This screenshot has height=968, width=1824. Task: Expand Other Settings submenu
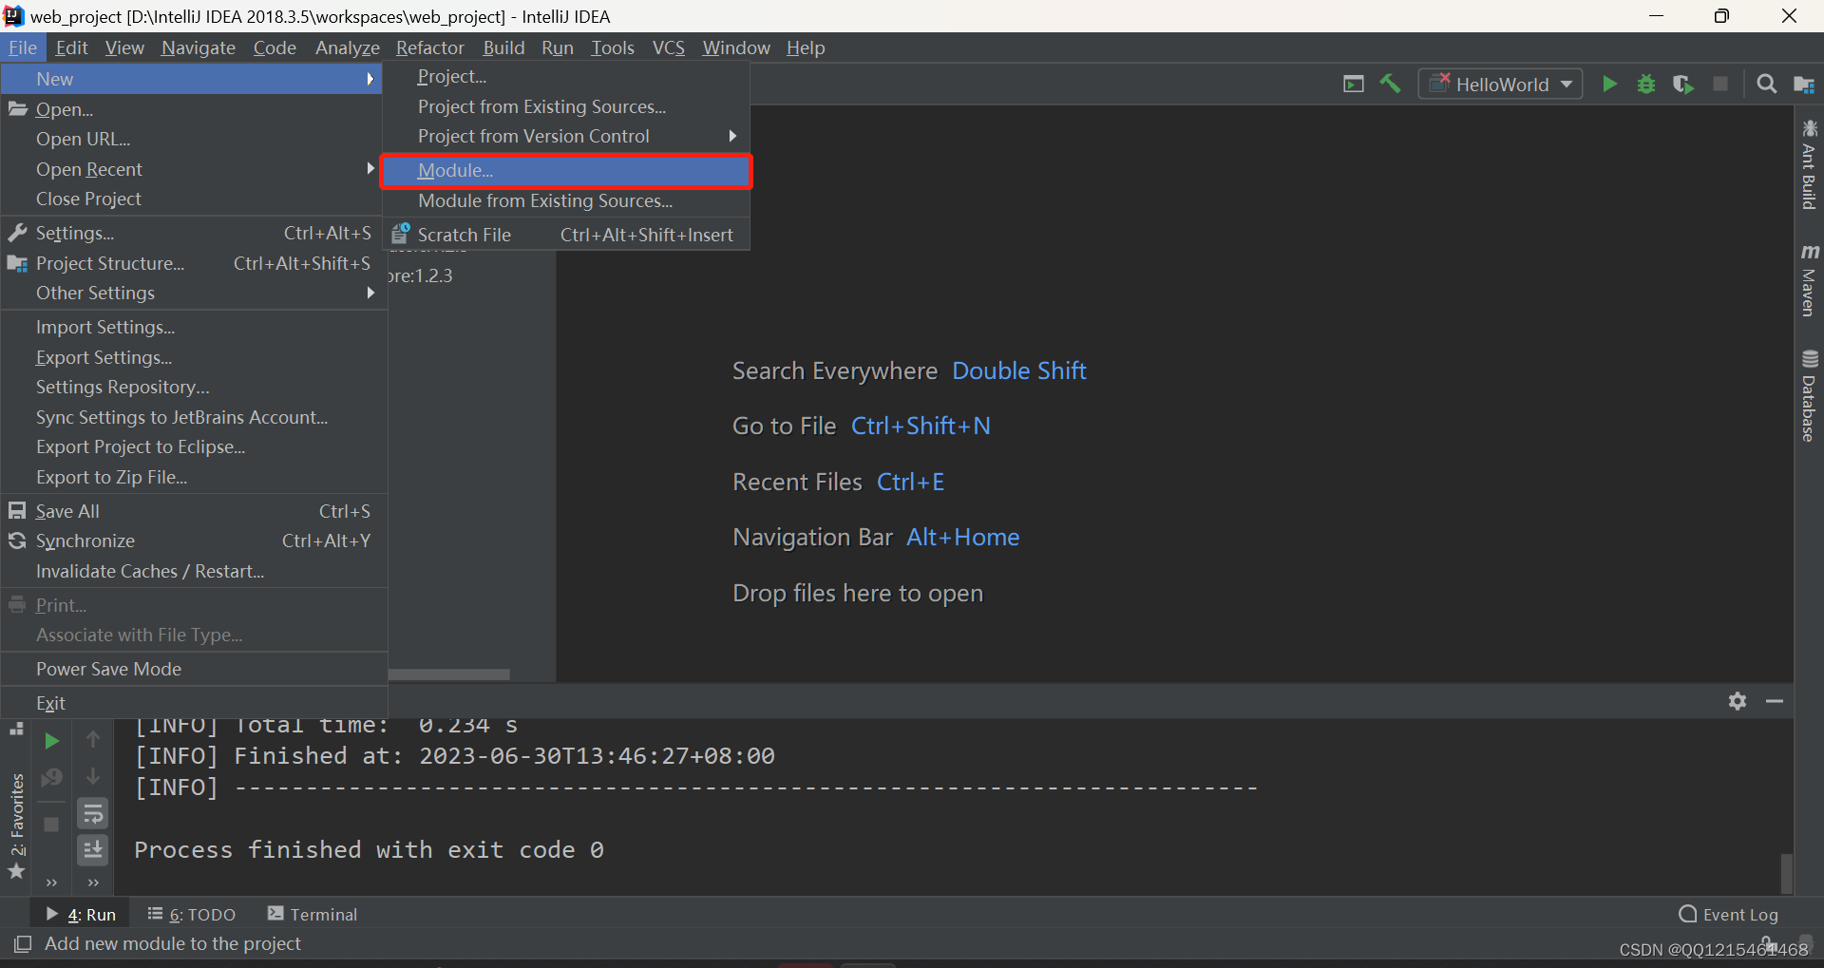pos(194,293)
